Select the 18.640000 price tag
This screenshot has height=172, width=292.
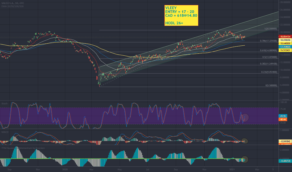[285, 43]
